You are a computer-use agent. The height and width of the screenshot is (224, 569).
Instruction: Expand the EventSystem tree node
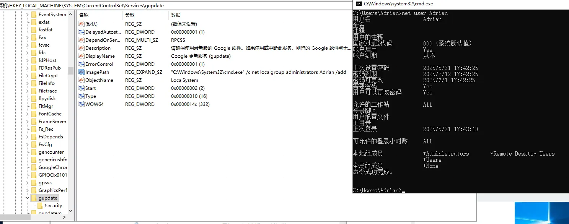point(27,15)
